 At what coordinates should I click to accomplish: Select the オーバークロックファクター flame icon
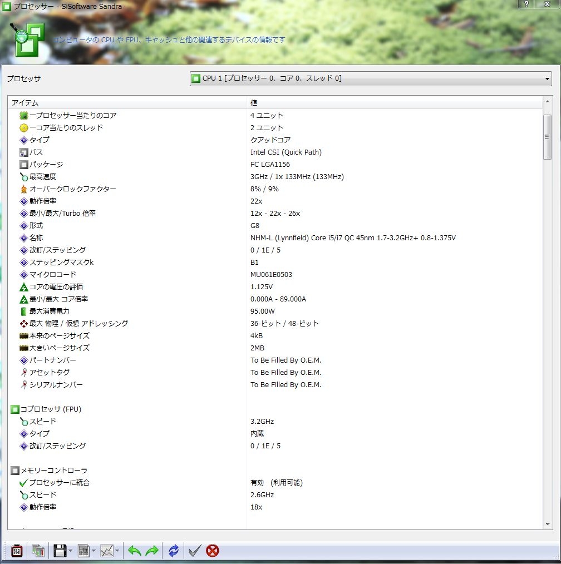point(24,189)
